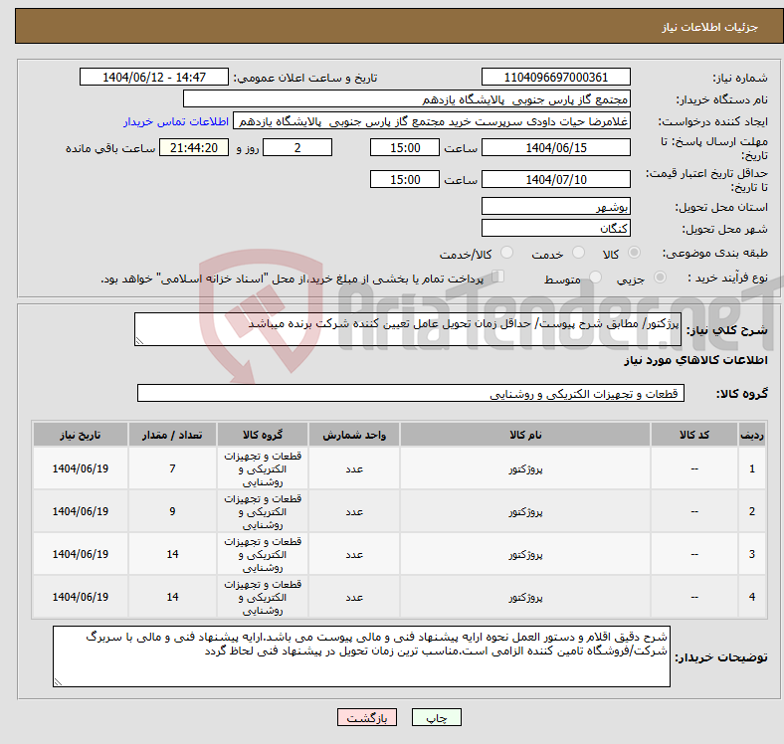Select the کالا/خدمت radio button
784x744 pixels.
pos(506,253)
